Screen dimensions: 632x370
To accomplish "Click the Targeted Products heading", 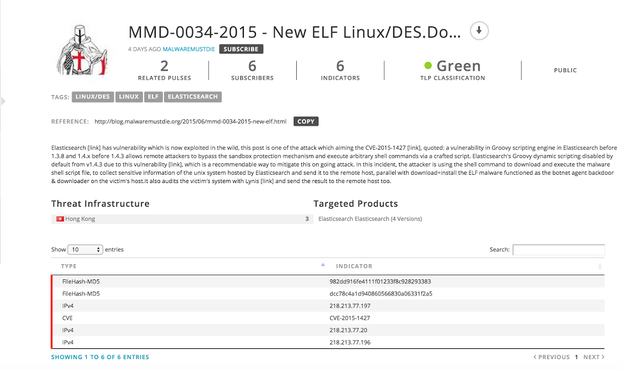I will pos(356,204).
